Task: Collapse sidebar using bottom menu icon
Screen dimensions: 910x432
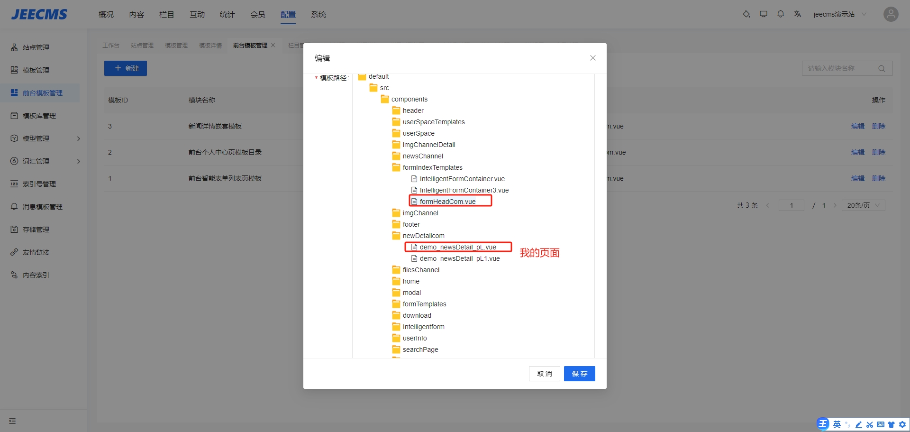Action: pos(12,421)
